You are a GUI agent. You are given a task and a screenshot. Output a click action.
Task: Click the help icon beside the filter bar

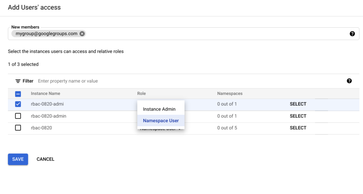(349, 81)
